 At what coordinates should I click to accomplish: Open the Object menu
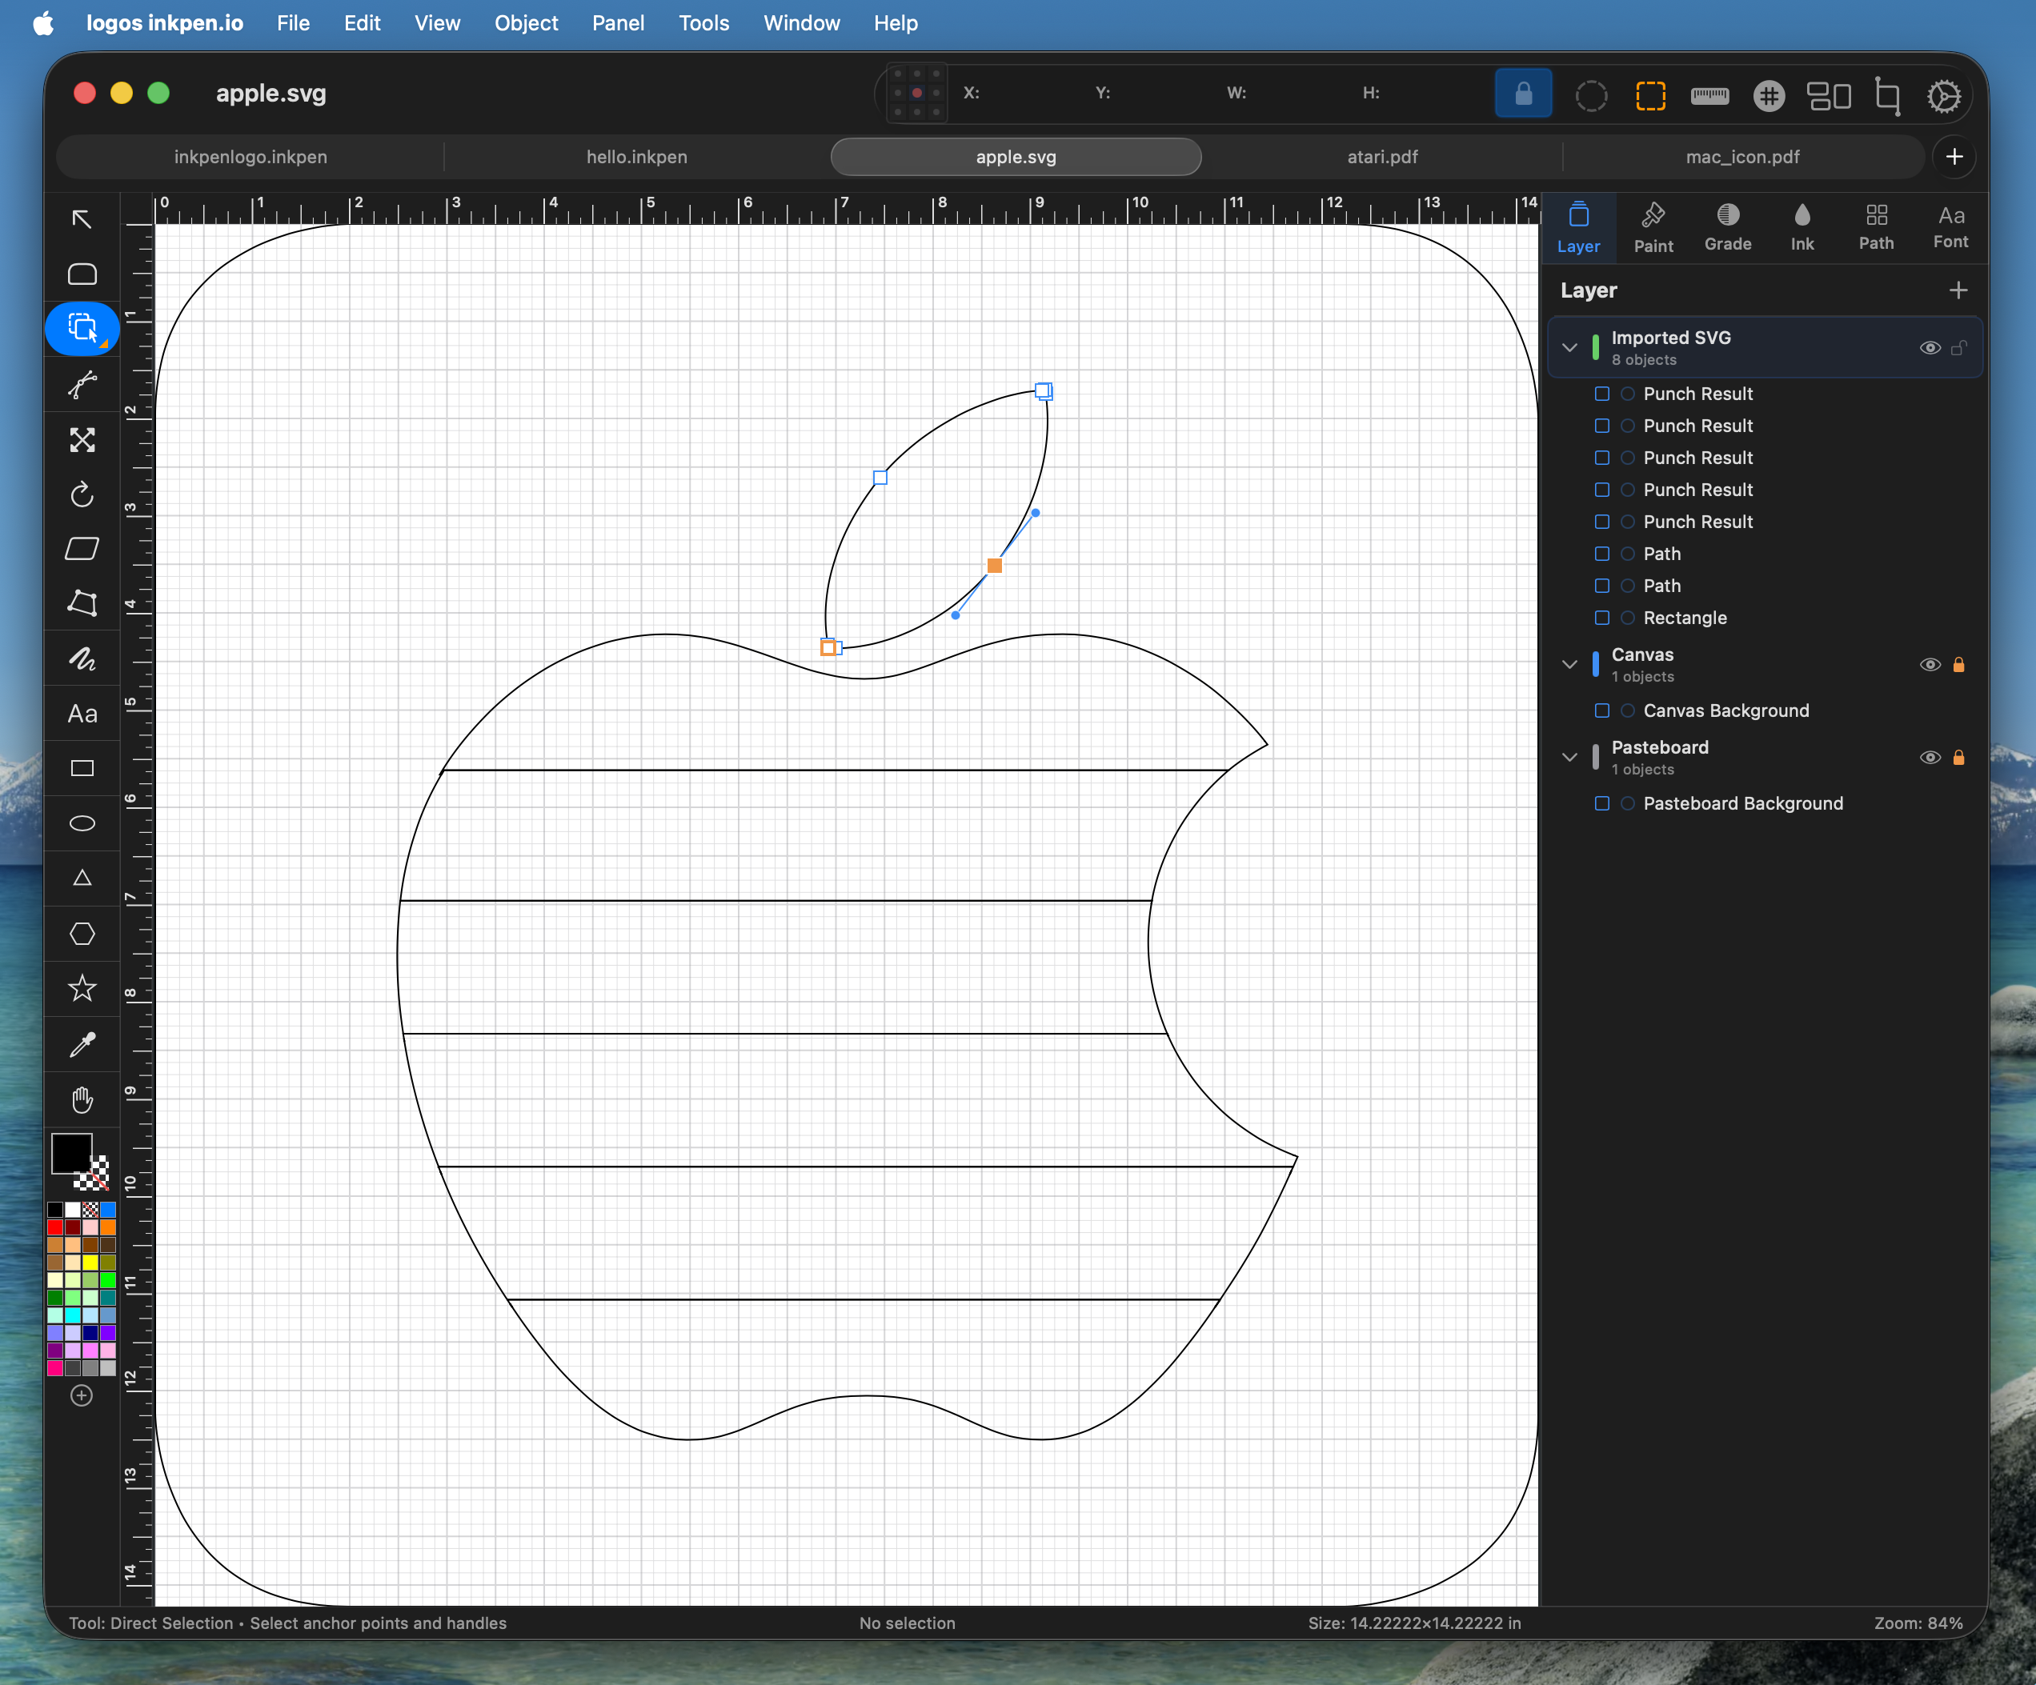pos(526,23)
